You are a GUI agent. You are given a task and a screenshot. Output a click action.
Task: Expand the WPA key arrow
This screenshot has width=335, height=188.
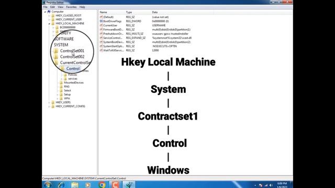58,98
